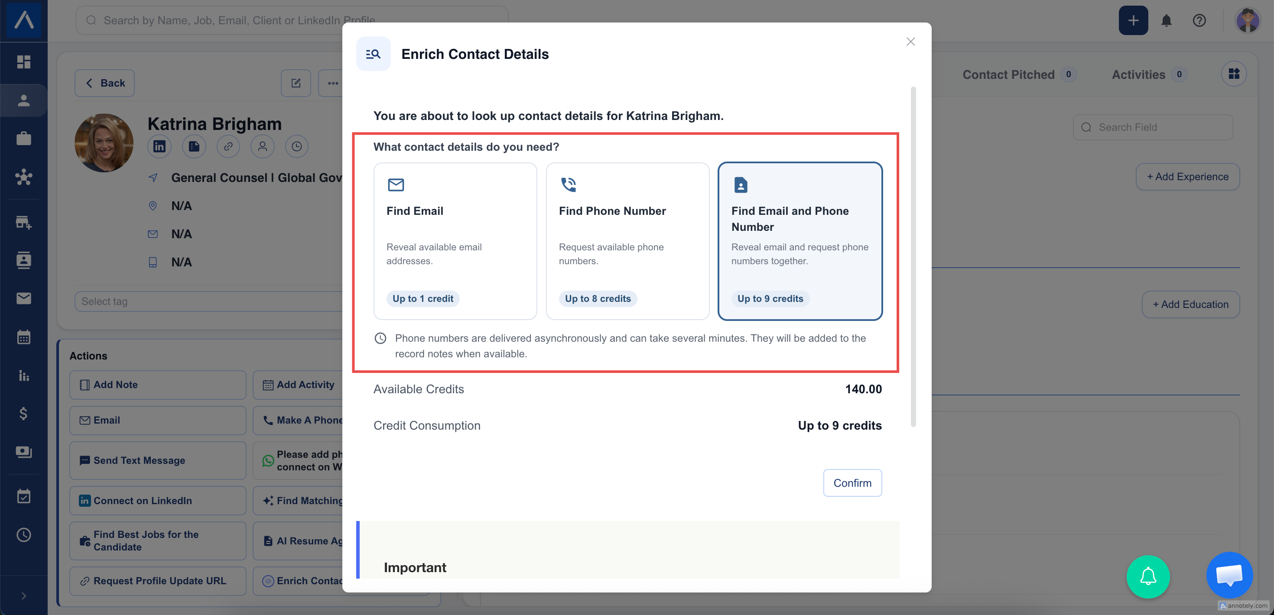This screenshot has height=615, width=1274.
Task: Click the Confirm button
Action: pos(852,482)
